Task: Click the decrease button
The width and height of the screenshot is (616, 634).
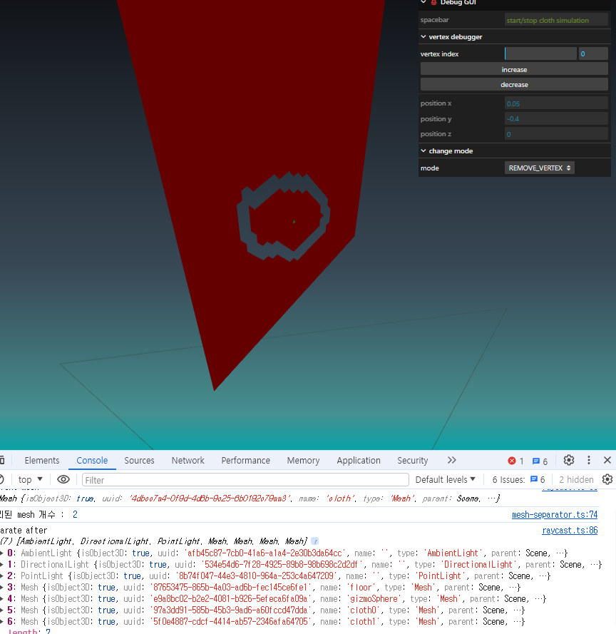Action: click(x=514, y=84)
